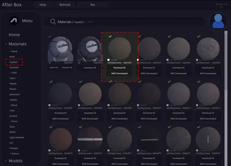
Task: Click the After Box logo beside Menu
Action: (14, 21)
